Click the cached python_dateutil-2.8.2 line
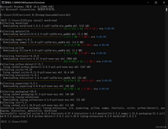This screenshot has width=168, height=129. [47, 67]
